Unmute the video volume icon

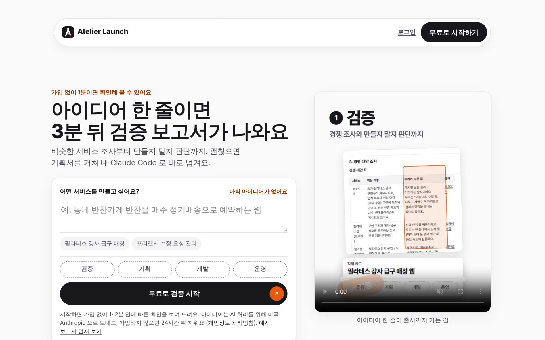(440, 292)
